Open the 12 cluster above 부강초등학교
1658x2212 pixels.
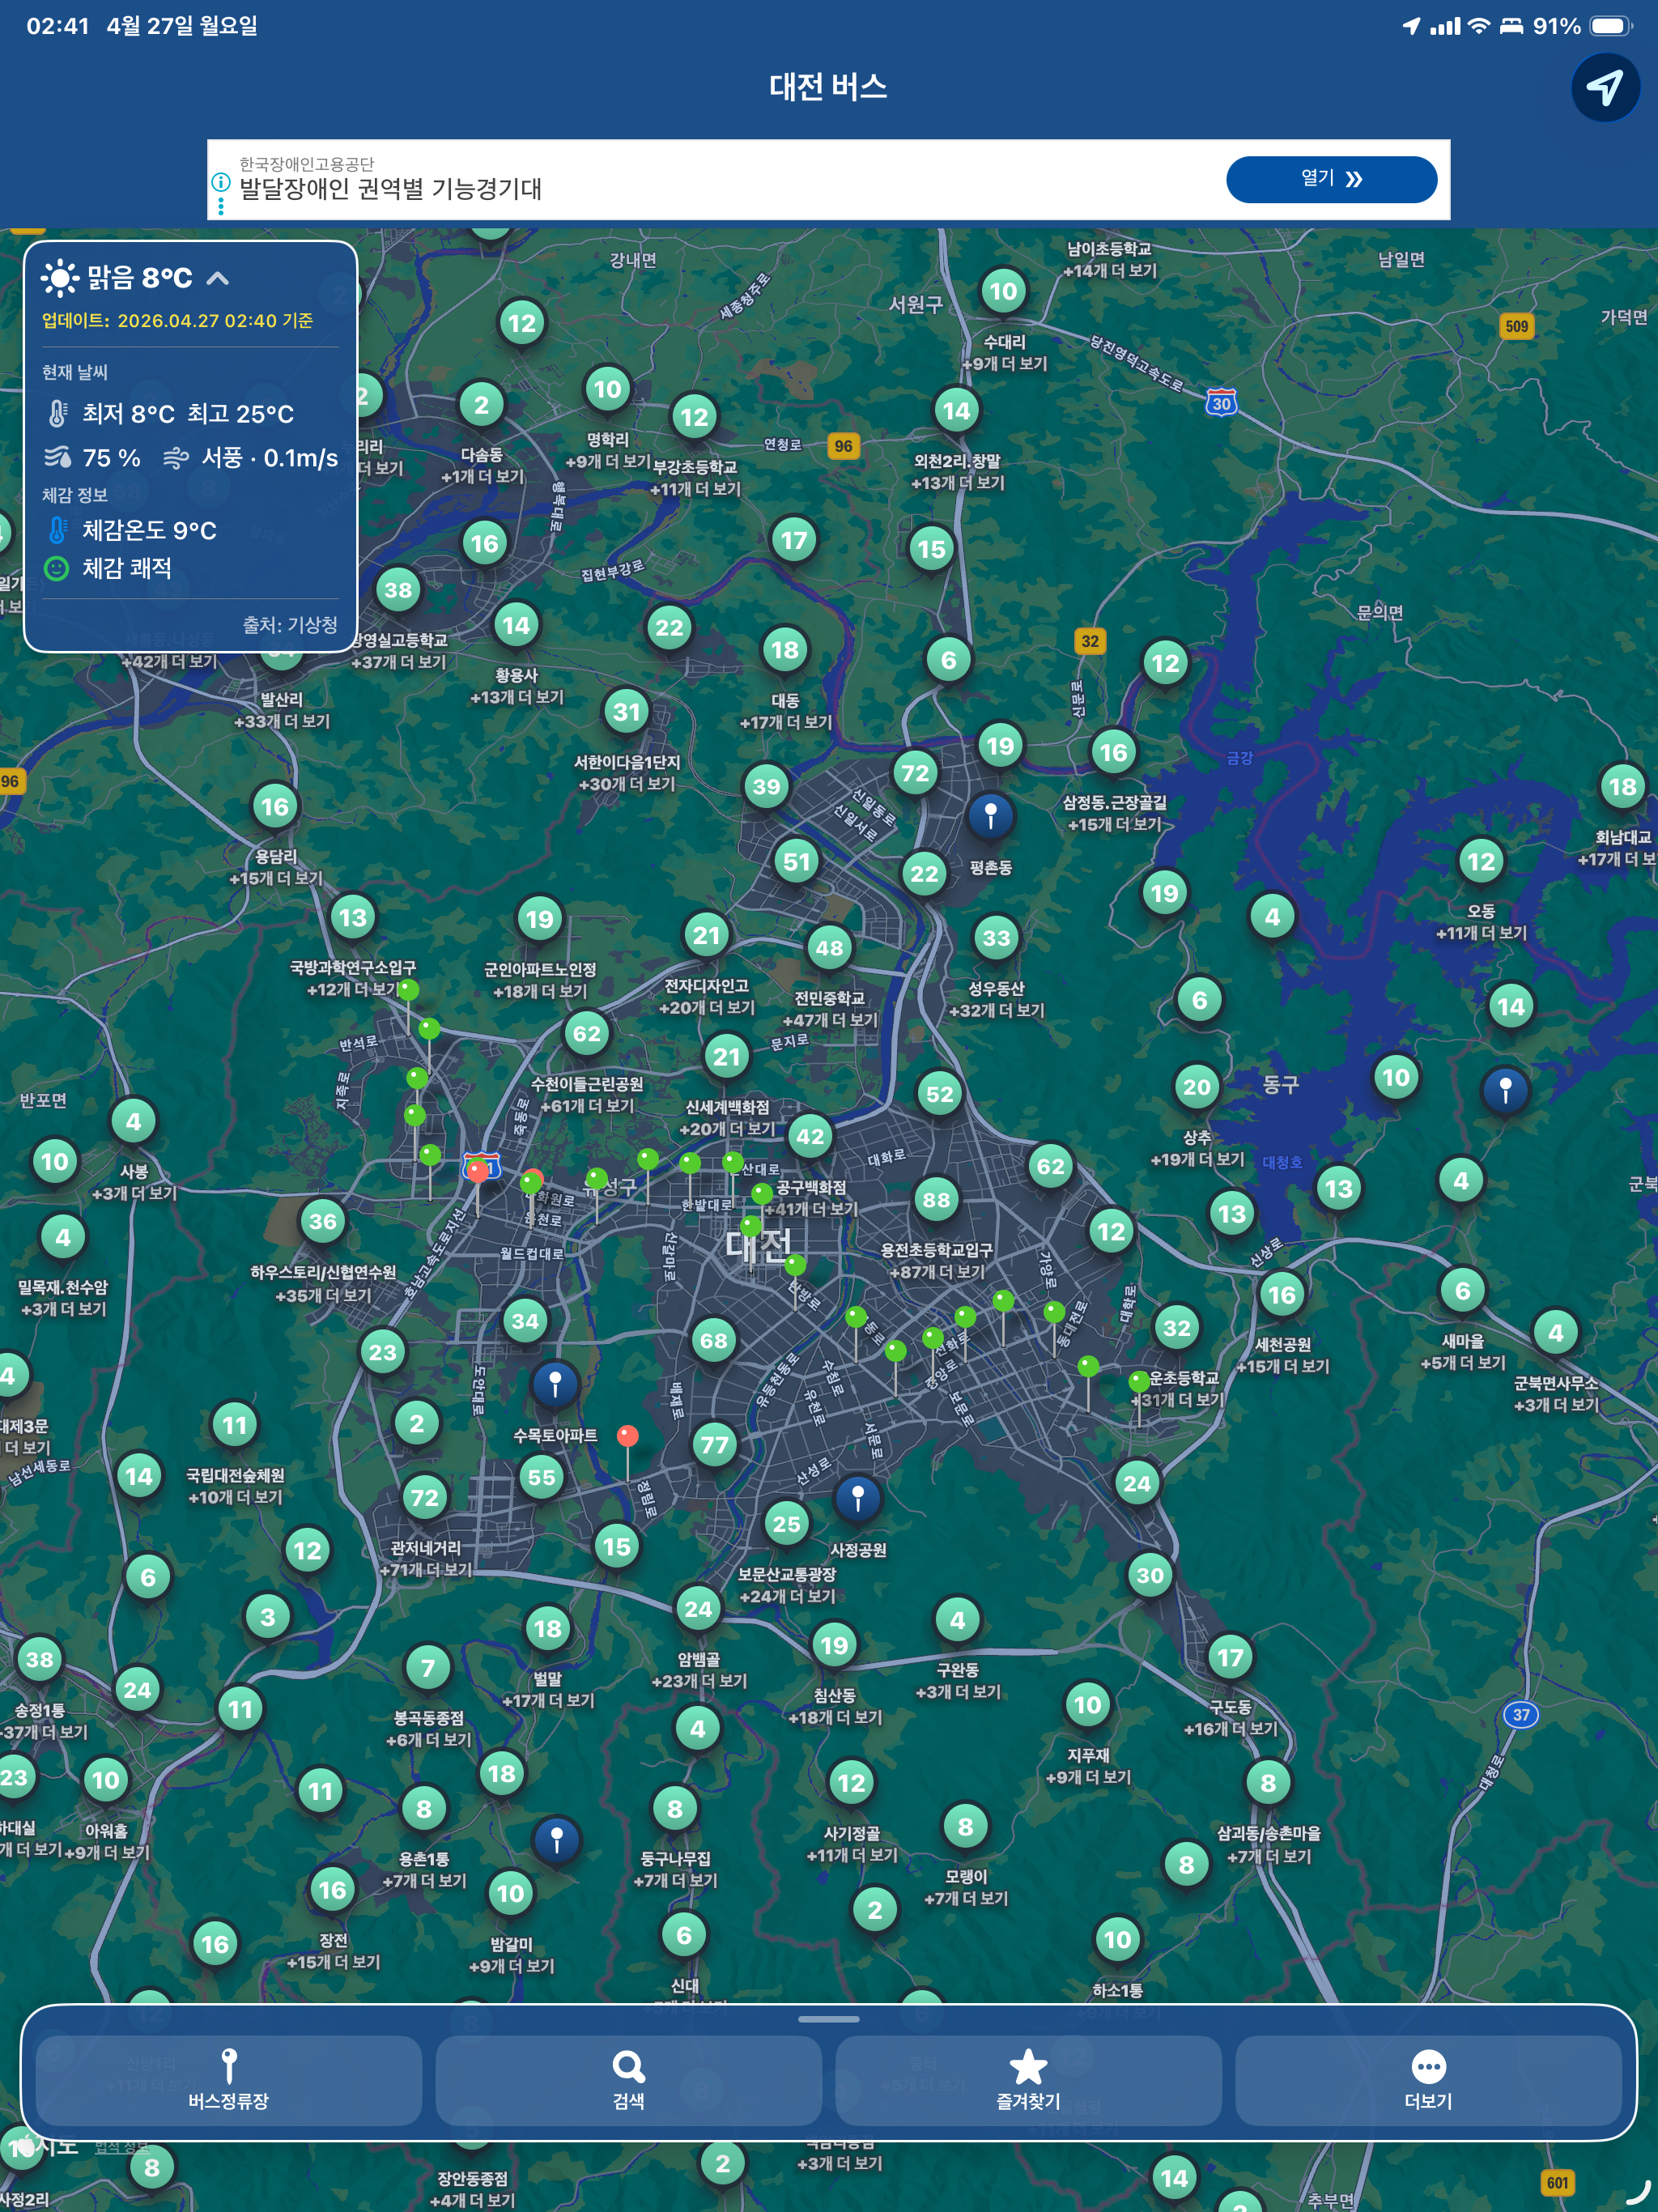pyautogui.click(x=695, y=416)
